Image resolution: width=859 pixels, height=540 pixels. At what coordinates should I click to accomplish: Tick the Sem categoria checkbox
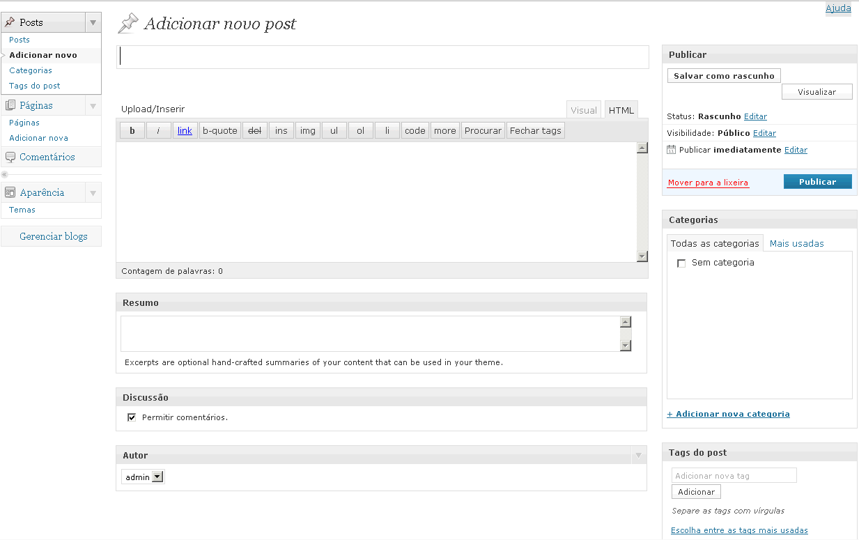point(681,263)
